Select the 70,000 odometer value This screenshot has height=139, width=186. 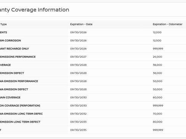pyautogui.click(x=157, y=114)
